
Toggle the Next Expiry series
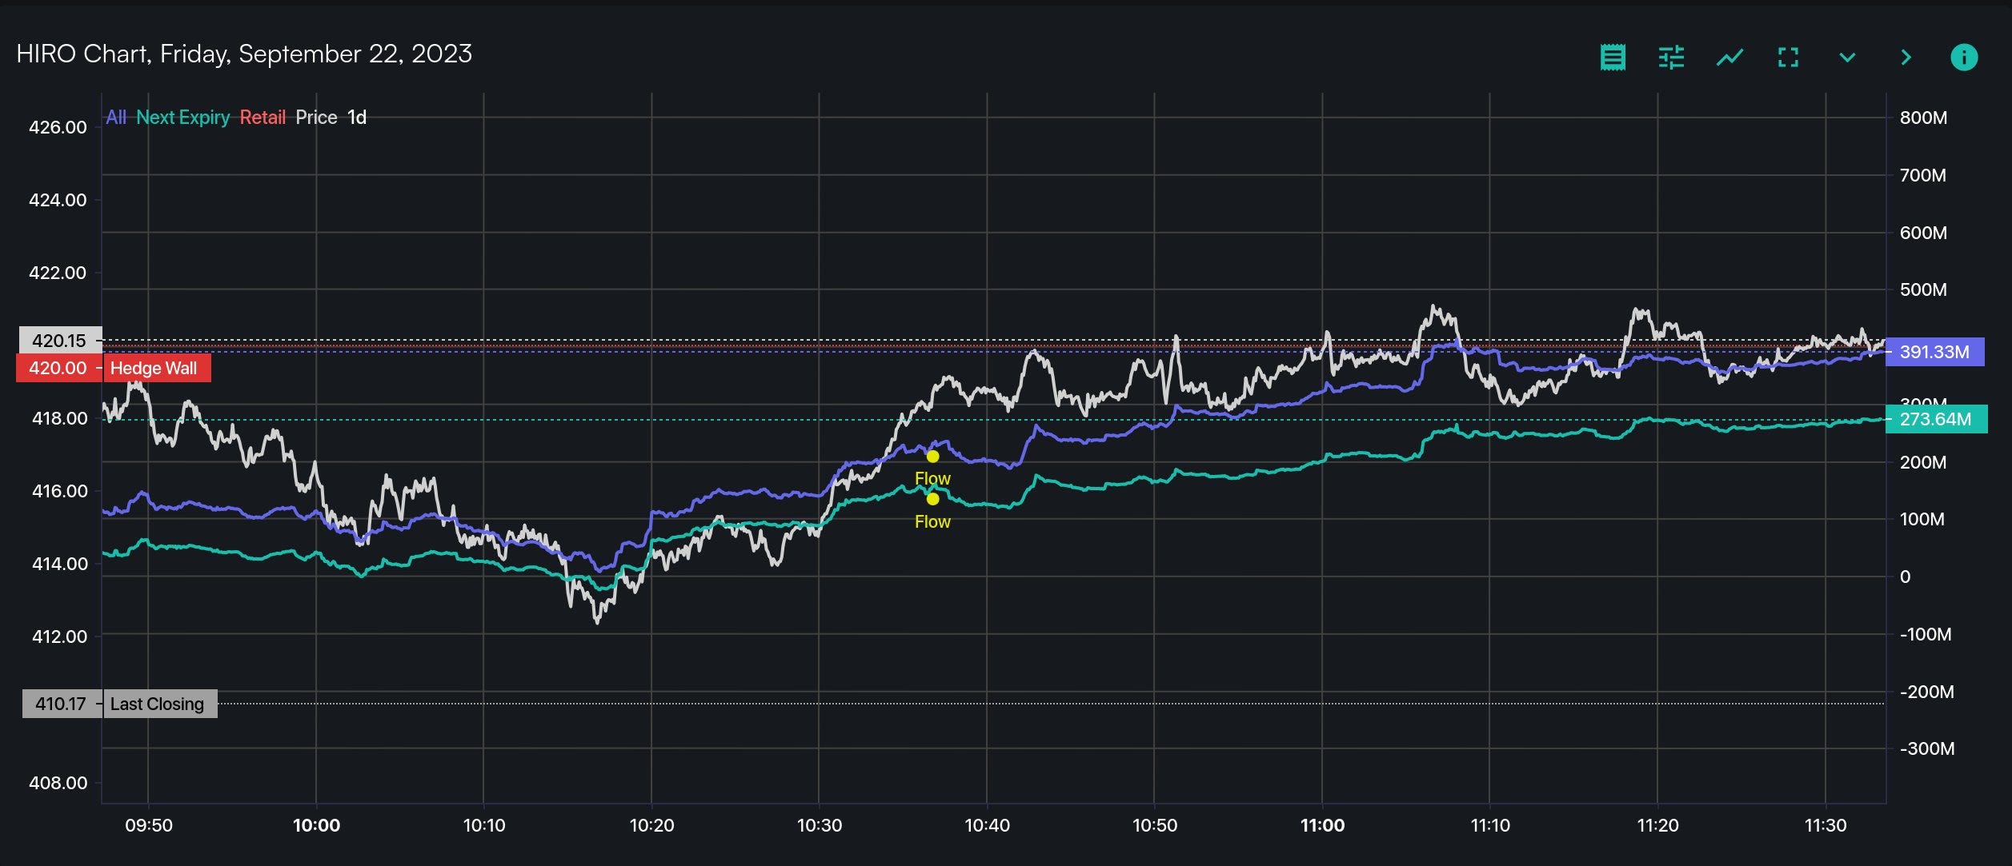click(182, 118)
